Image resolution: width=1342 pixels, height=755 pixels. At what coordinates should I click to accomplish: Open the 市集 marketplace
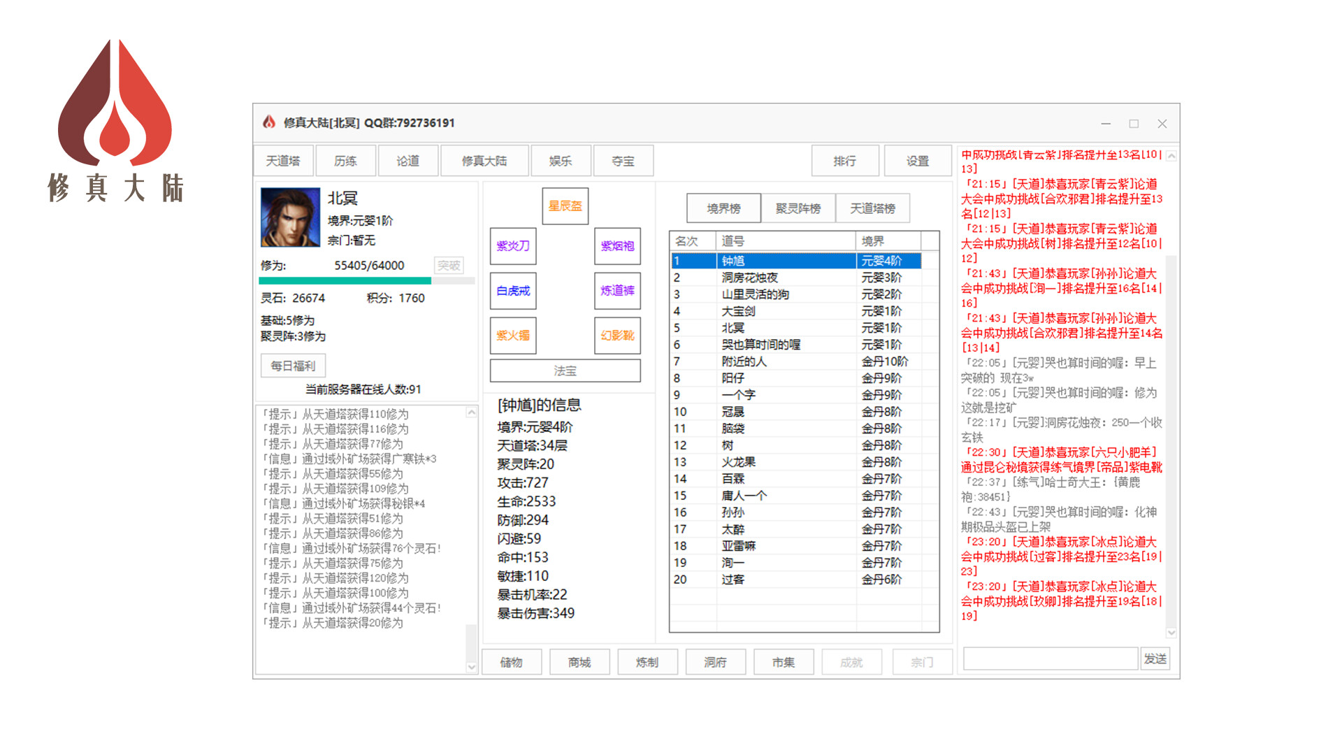click(x=784, y=661)
